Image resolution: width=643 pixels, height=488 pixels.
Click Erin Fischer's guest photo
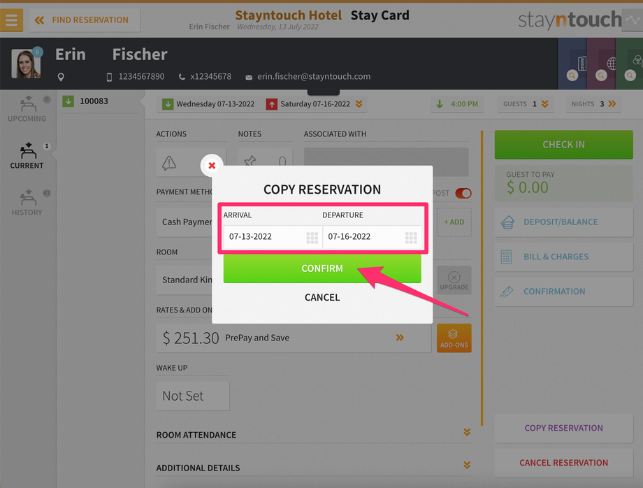point(26,64)
